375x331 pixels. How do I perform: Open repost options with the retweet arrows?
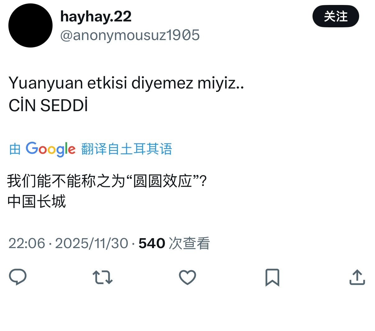103,278
